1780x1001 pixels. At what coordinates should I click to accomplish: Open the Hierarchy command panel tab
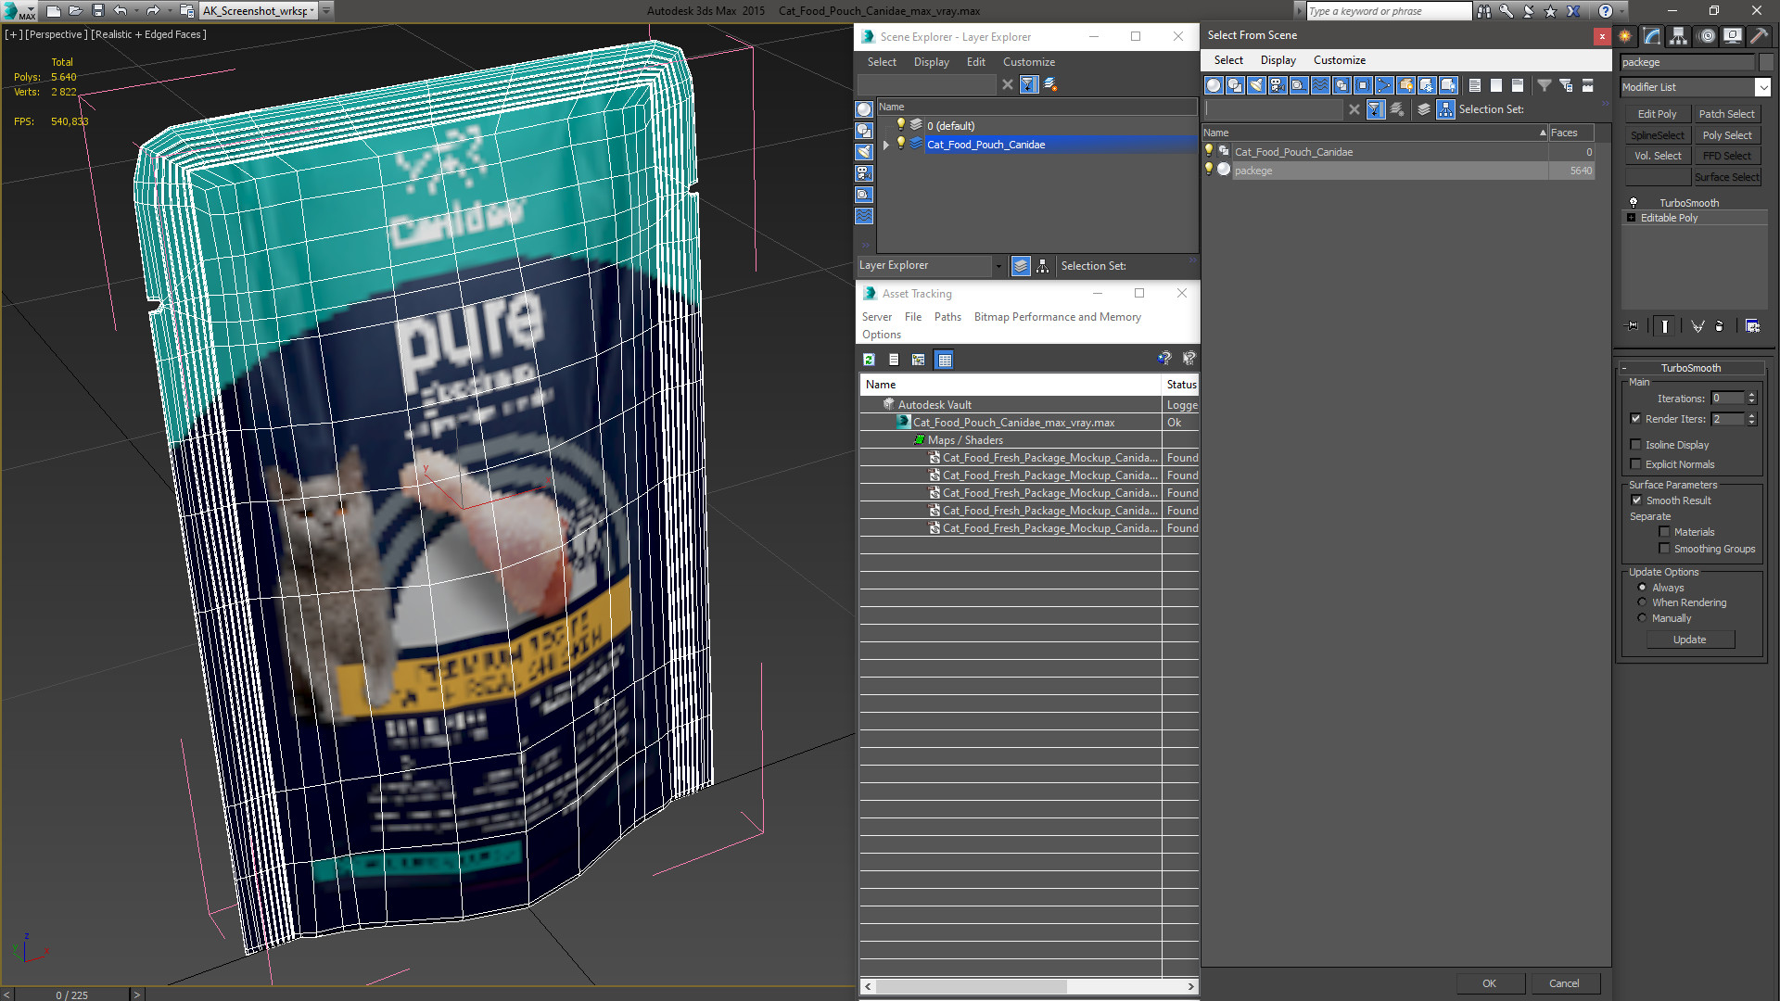pyautogui.click(x=1679, y=36)
